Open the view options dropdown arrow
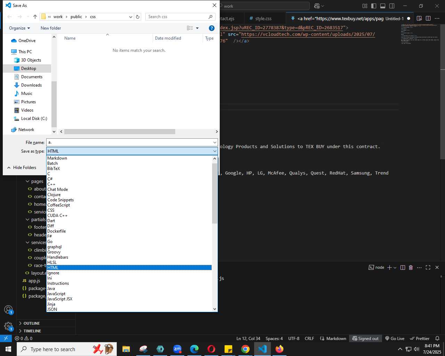 tap(197, 28)
